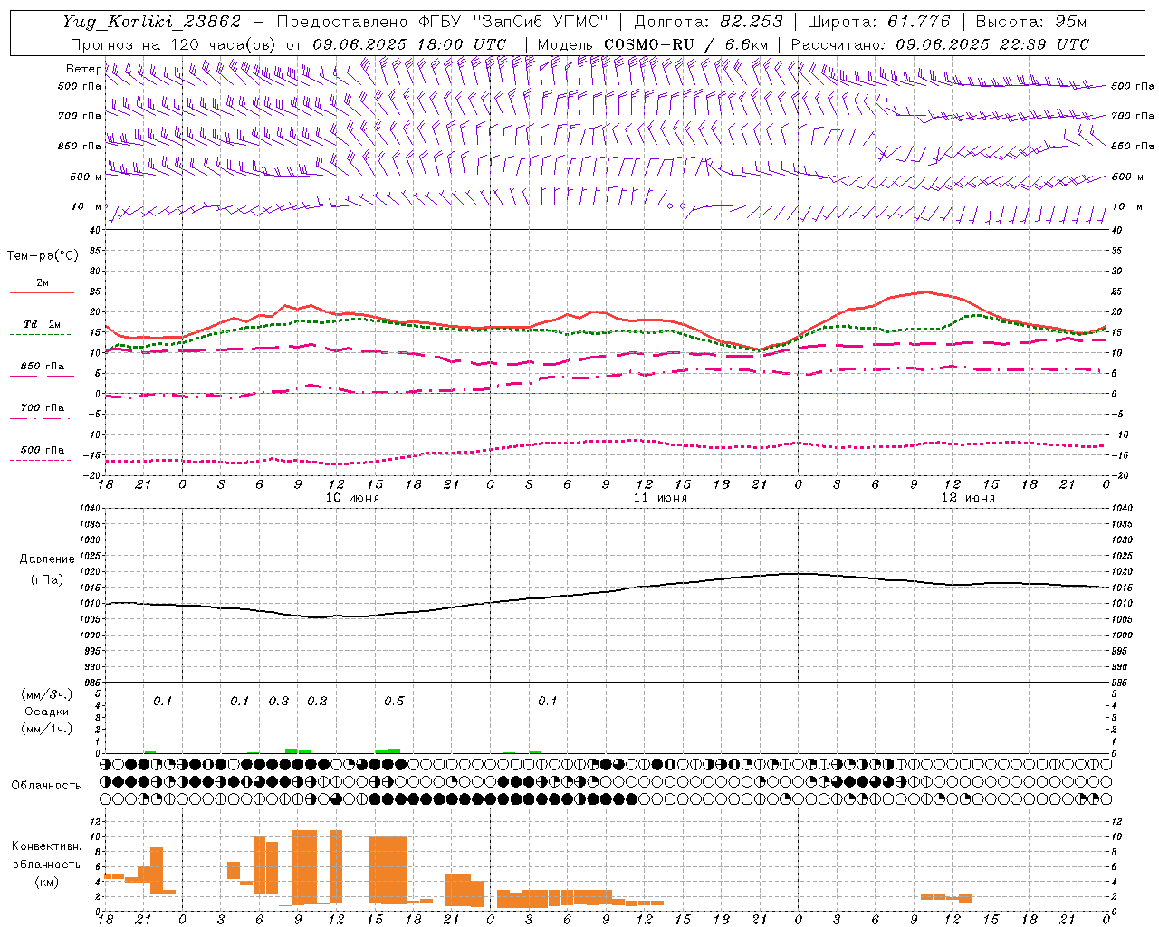Click the 0.5 precipitation value
The height and width of the screenshot is (927, 1159).
394,702
